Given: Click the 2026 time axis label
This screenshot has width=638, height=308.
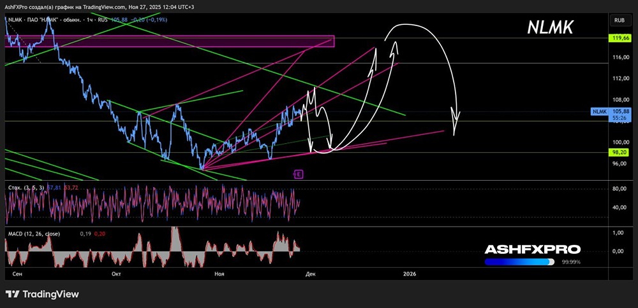Looking at the screenshot, I should (x=410, y=274).
